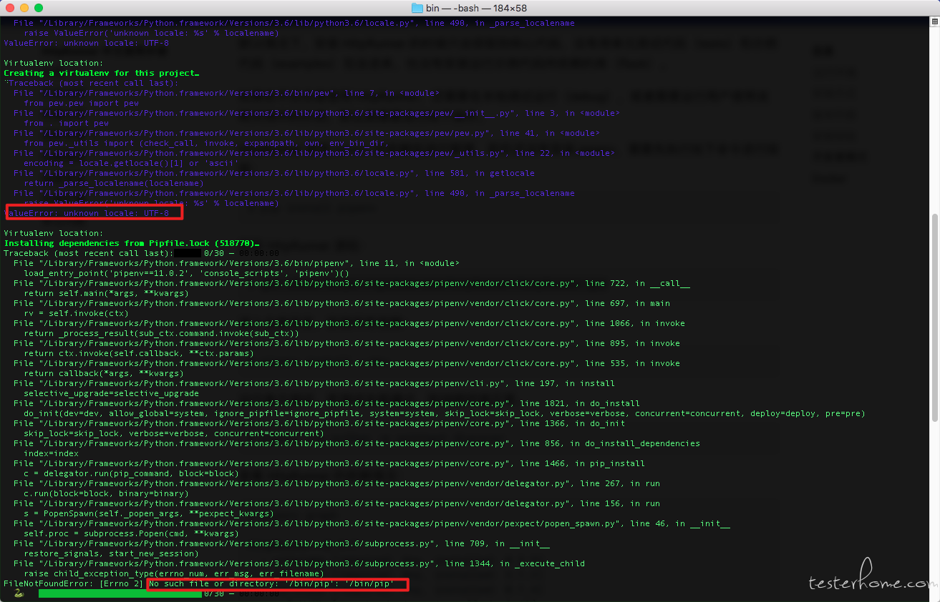This screenshot has width=940, height=602.
Task: Click the 'return _parse_localename(localename)' line
Action: pos(114,183)
